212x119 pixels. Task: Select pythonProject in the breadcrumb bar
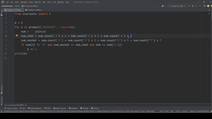click(7, 6)
